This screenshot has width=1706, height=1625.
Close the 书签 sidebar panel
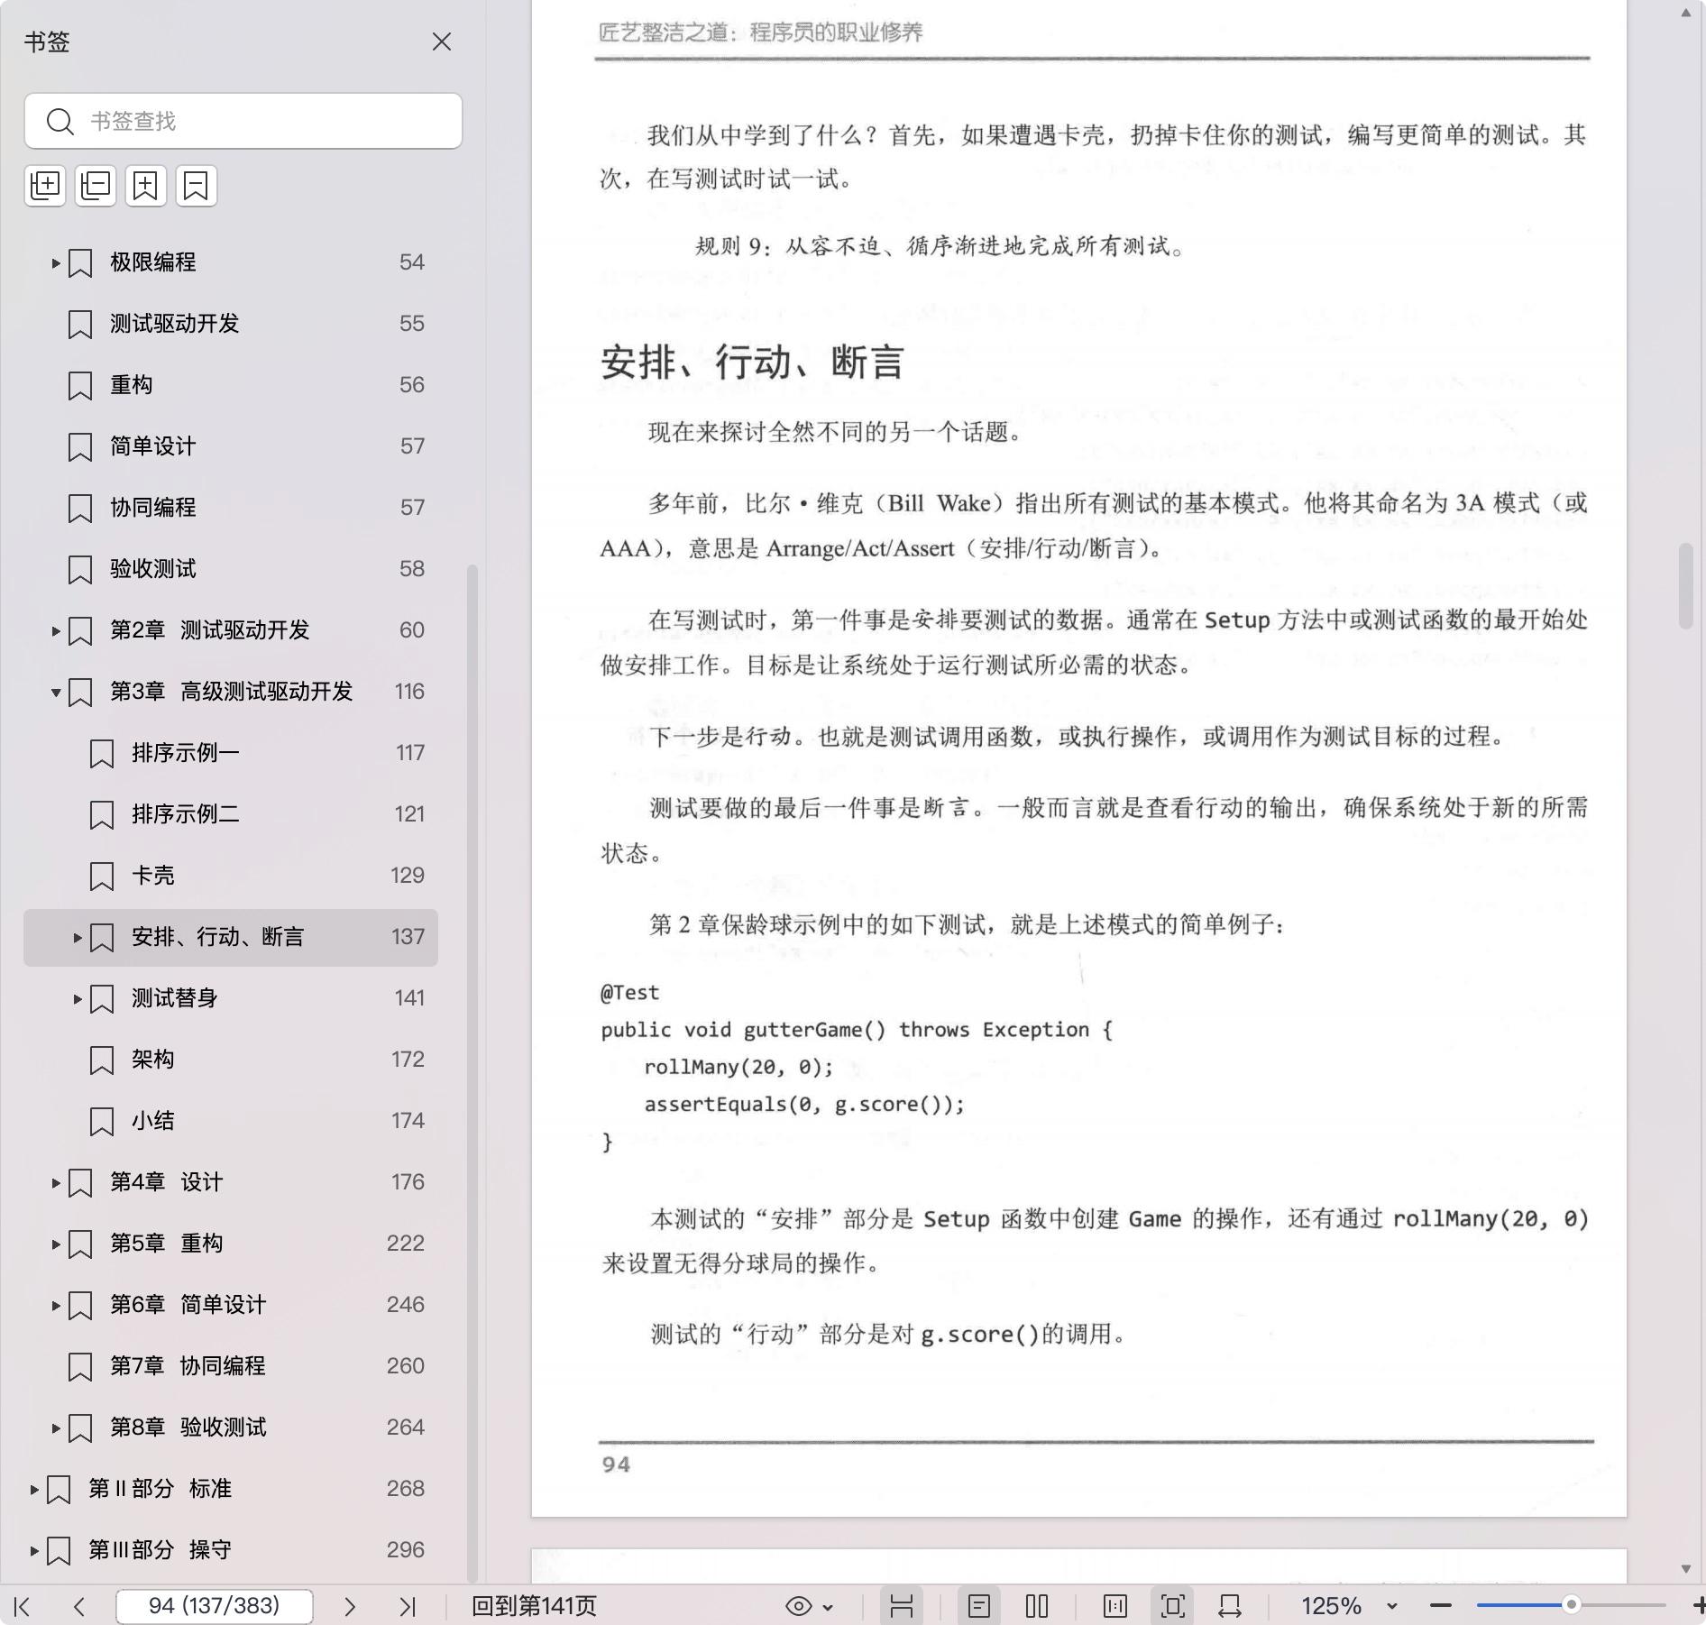pos(442,42)
